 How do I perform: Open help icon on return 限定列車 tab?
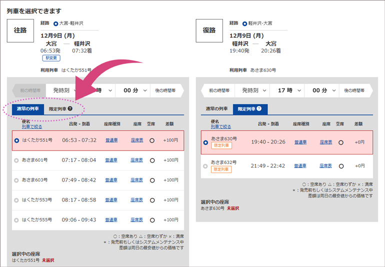coord(259,108)
